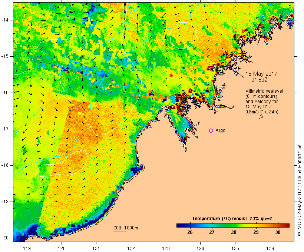Image resolution: width=304 pixels, height=252 pixels.
Task: Click the IMOS copyright timestamp vertical text
Action: [x=299, y=190]
